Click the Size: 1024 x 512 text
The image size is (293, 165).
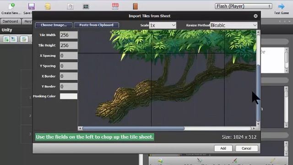click(239, 137)
